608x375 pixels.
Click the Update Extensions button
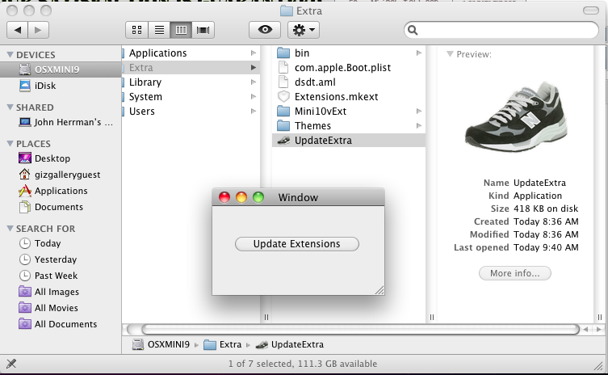(x=296, y=244)
